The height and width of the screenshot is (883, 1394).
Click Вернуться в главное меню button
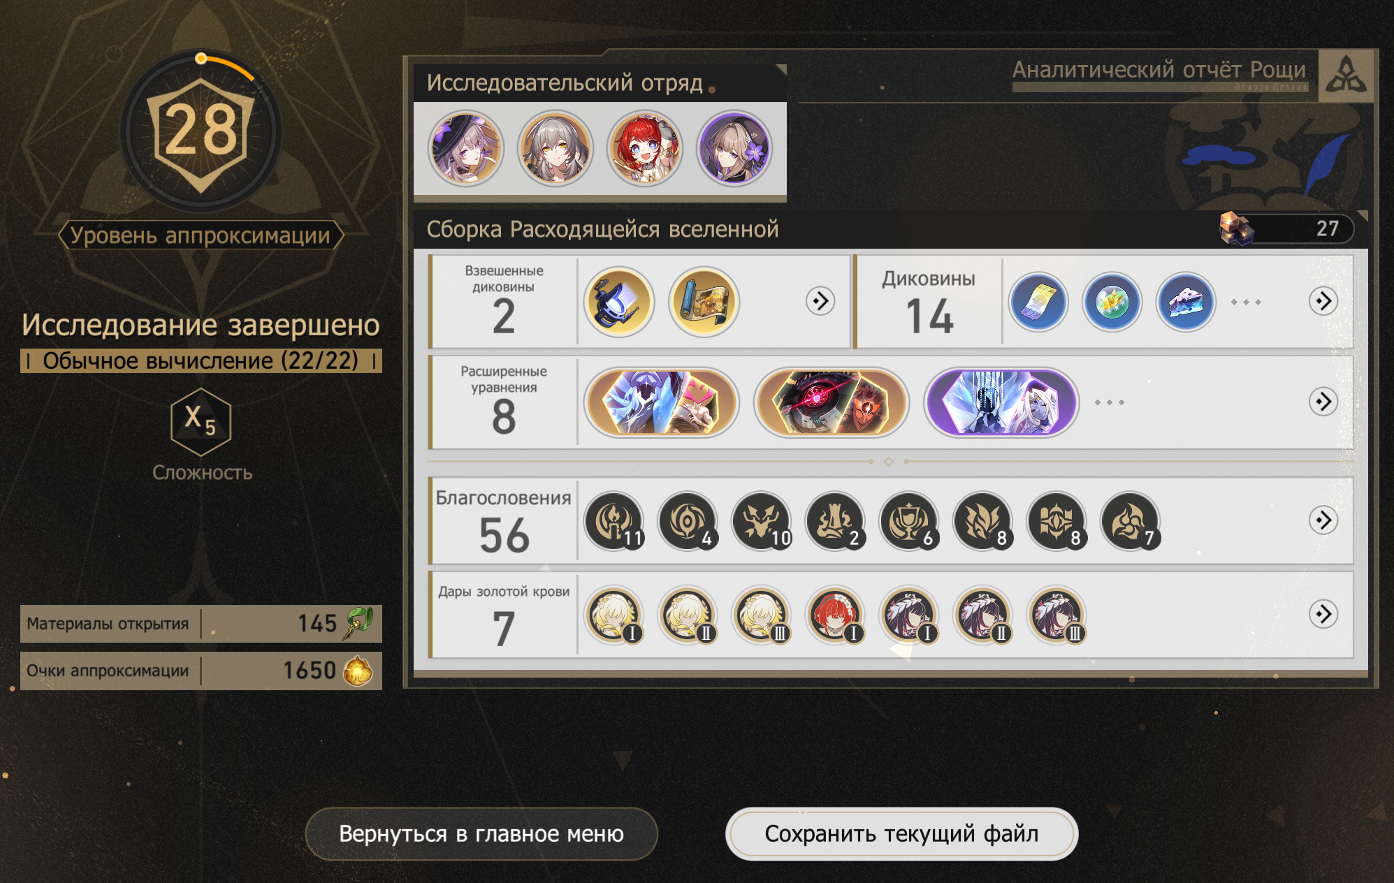(481, 834)
